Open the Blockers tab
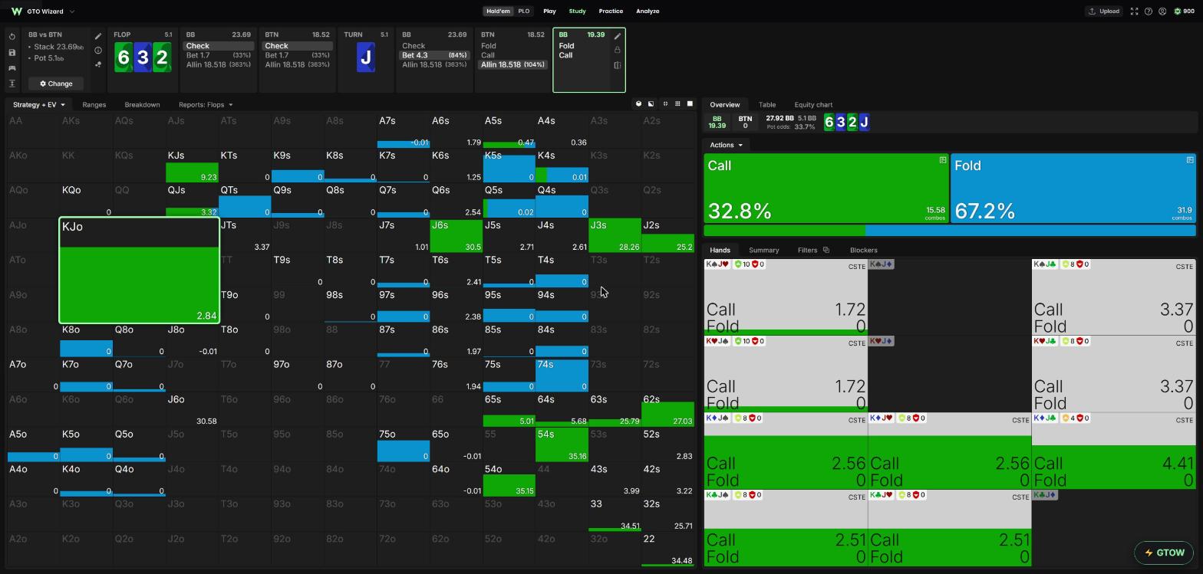This screenshot has height=574, width=1203. [863, 250]
